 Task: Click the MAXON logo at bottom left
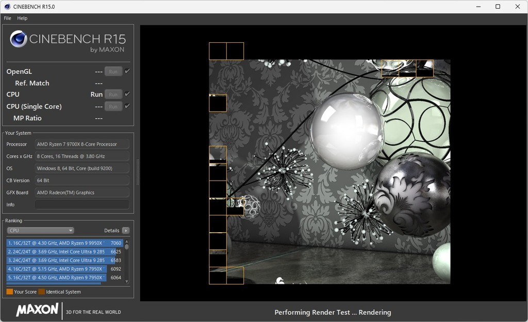(37, 310)
